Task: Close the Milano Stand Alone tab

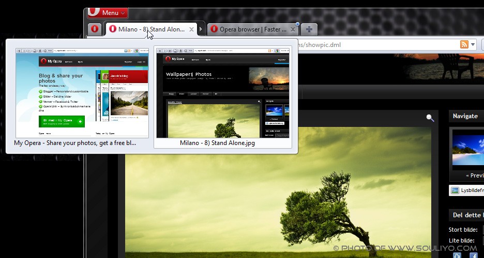Action: (x=192, y=29)
